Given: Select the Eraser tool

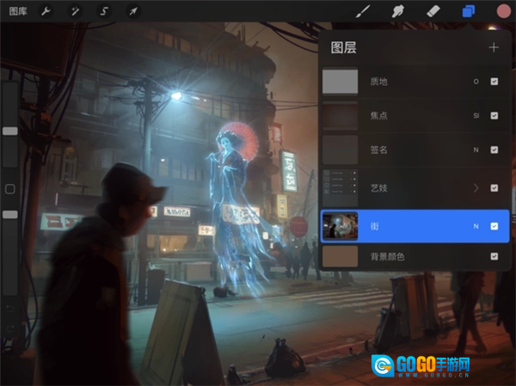Looking at the screenshot, I should (x=434, y=11).
